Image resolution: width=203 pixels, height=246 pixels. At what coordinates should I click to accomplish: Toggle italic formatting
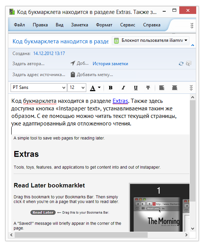pos(123,88)
